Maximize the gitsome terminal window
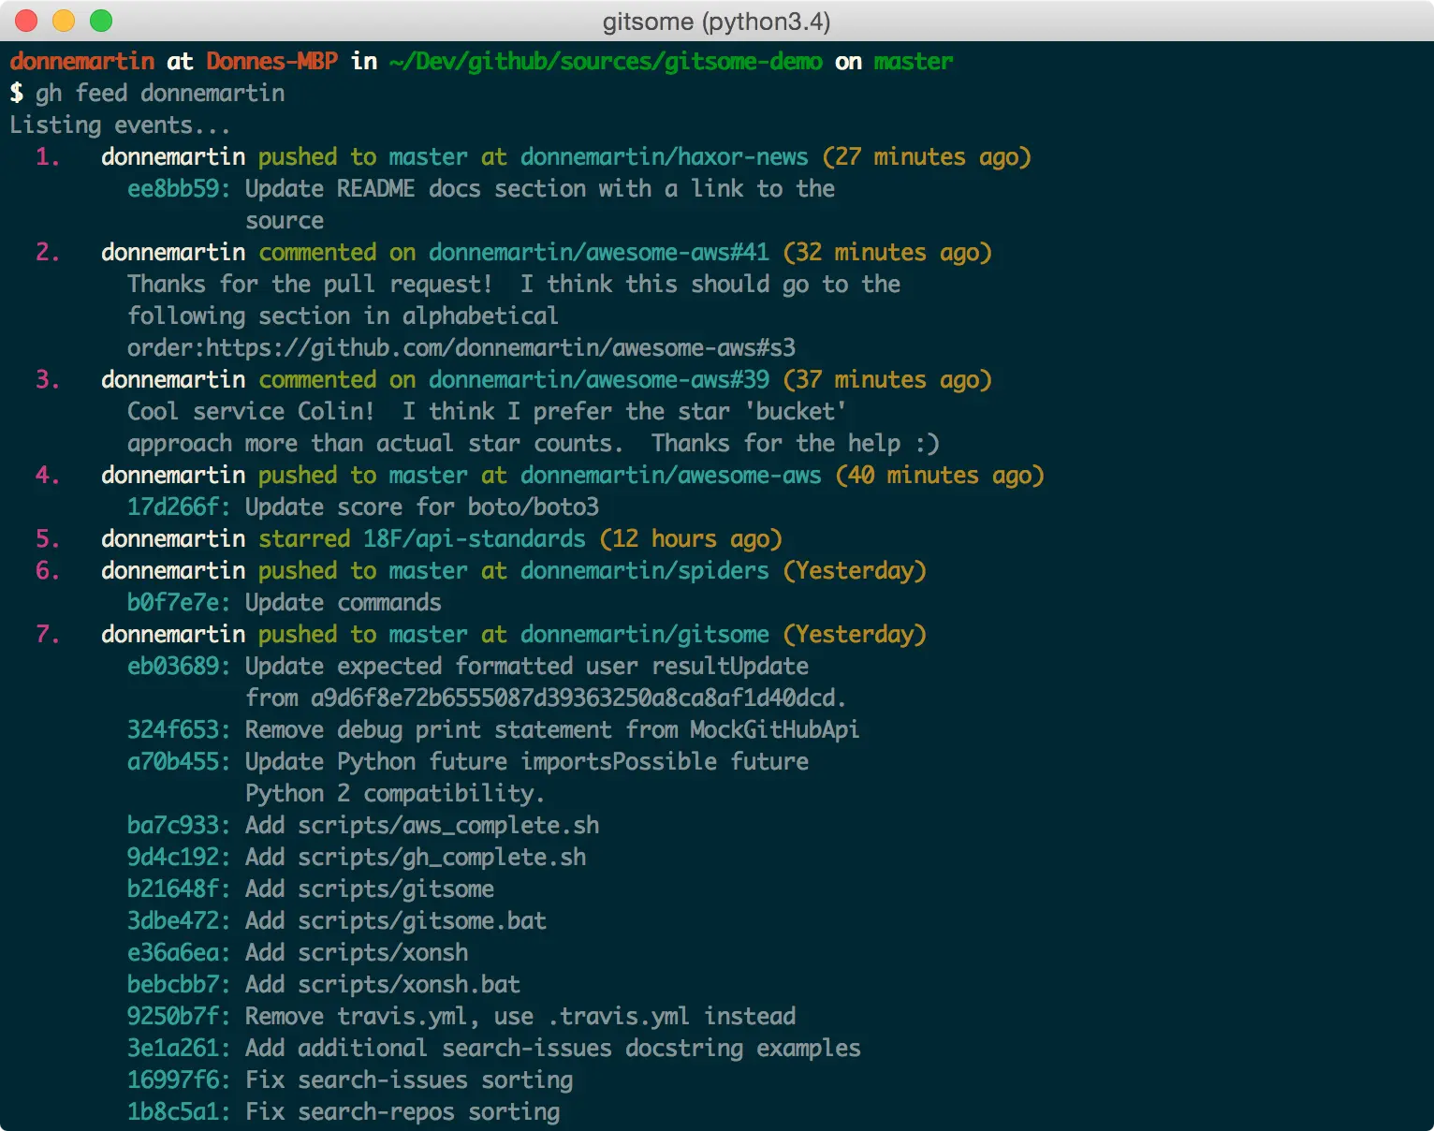Image resolution: width=1434 pixels, height=1131 pixels. point(101,21)
